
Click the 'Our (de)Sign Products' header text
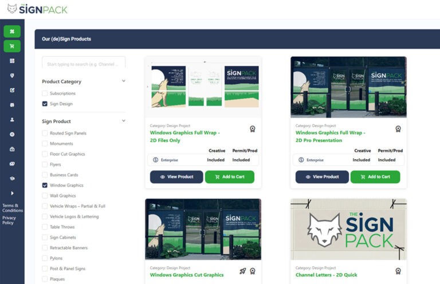66,39
